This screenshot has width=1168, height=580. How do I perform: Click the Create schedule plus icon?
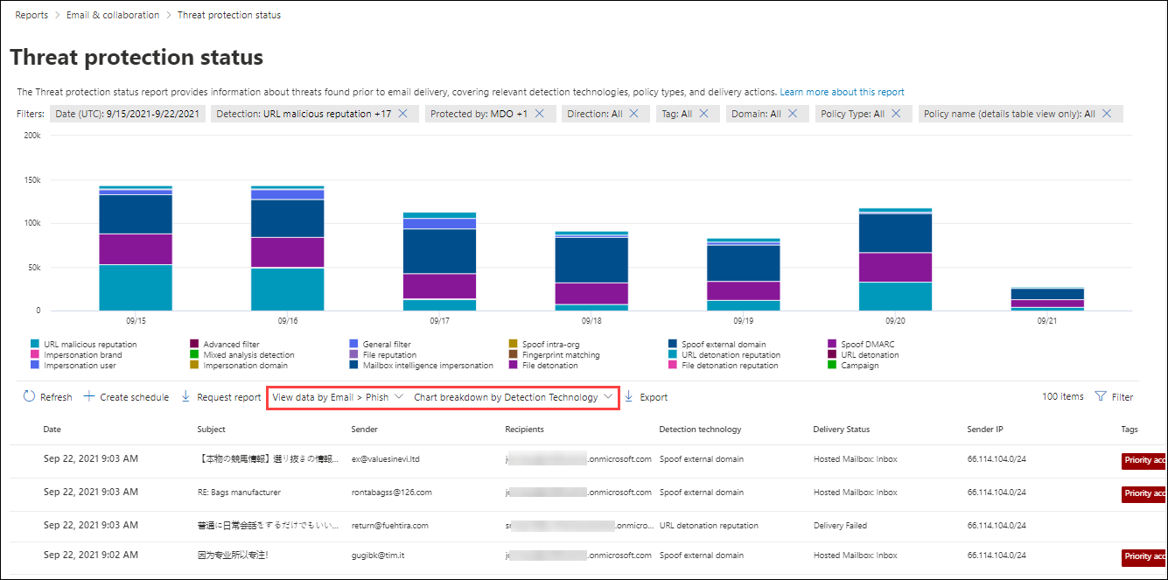(89, 397)
